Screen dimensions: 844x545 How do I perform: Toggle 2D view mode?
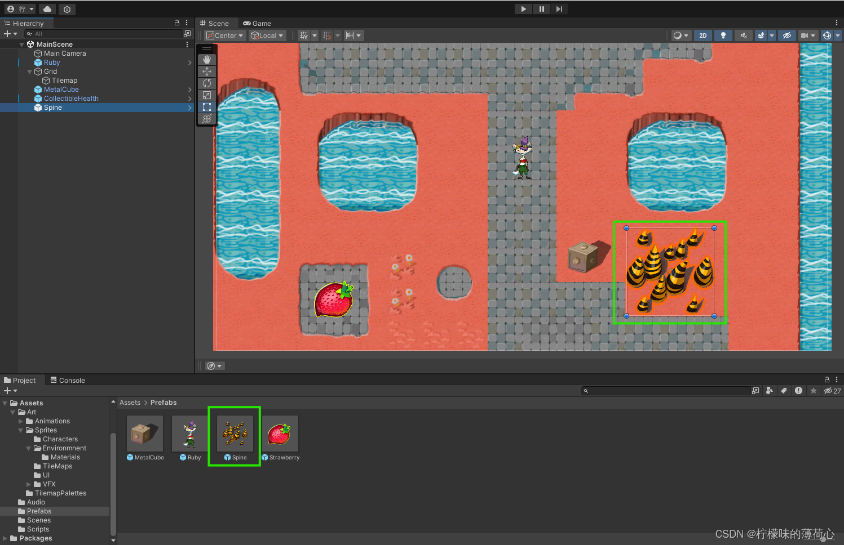[x=702, y=35]
